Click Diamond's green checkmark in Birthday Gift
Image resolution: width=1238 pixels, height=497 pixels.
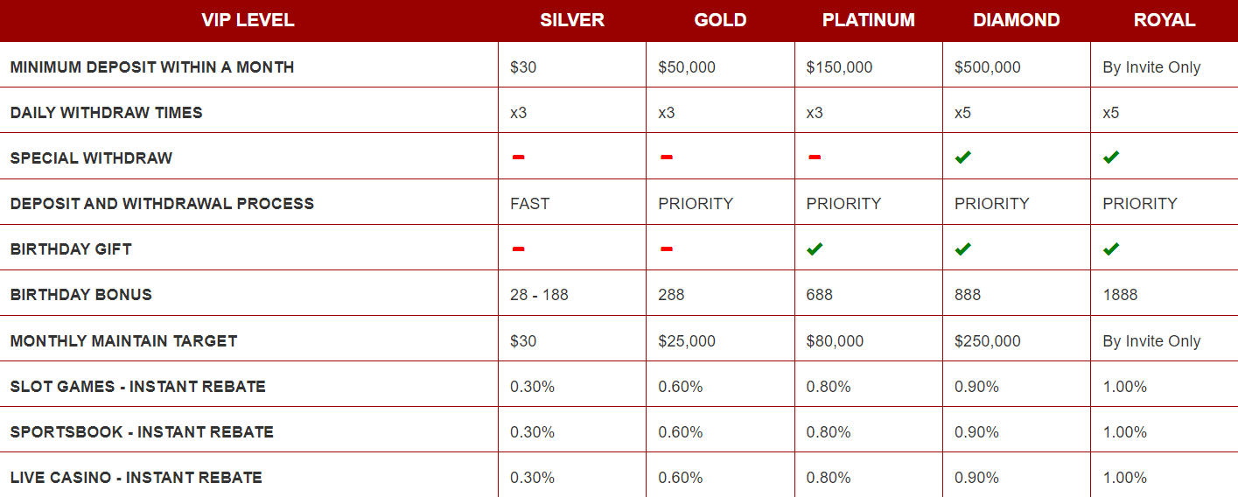963,248
